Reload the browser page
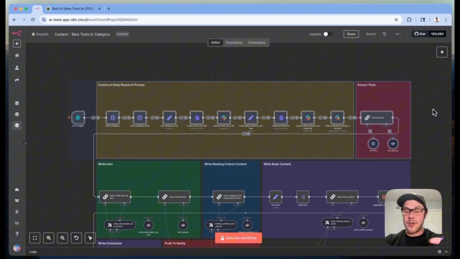Image resolution: width=460 pixels, height=259 pixels. (33, 20)
